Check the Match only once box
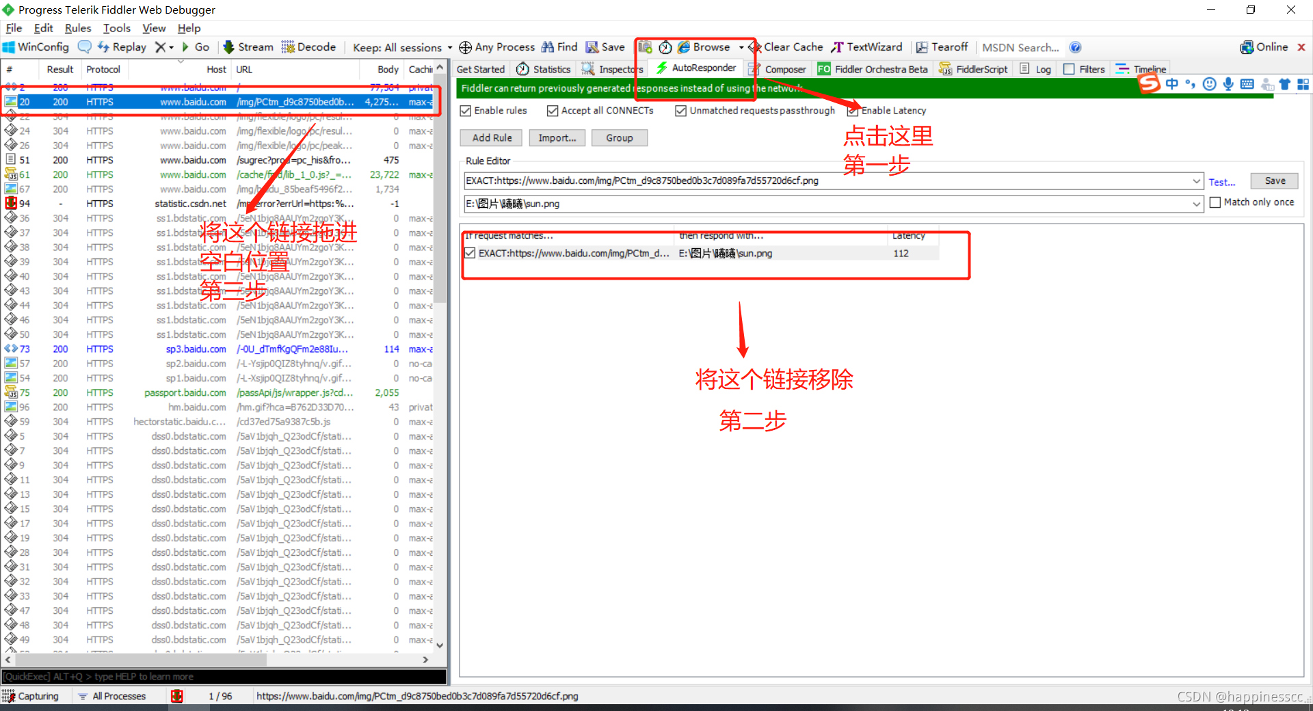This screenshot has height=711, width=1313. click(1215, 202)
